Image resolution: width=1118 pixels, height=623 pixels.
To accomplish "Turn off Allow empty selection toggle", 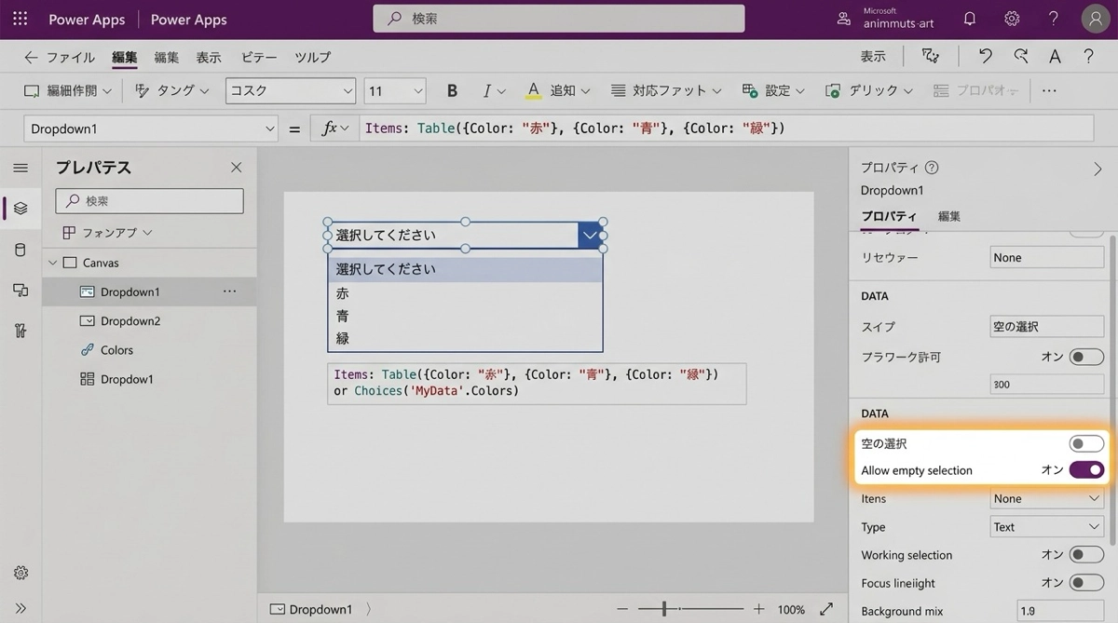I will (x=1085, y=470).
